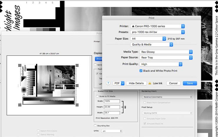Toggle the Black and White Photo Print checkbox
The image size is (218, 137).
pos(141,71)
